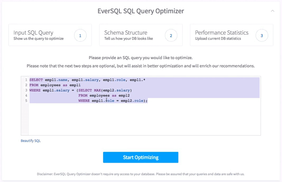282x182 pixels.
Task: Click line number 1 in editor gutter
Action: 26,80
